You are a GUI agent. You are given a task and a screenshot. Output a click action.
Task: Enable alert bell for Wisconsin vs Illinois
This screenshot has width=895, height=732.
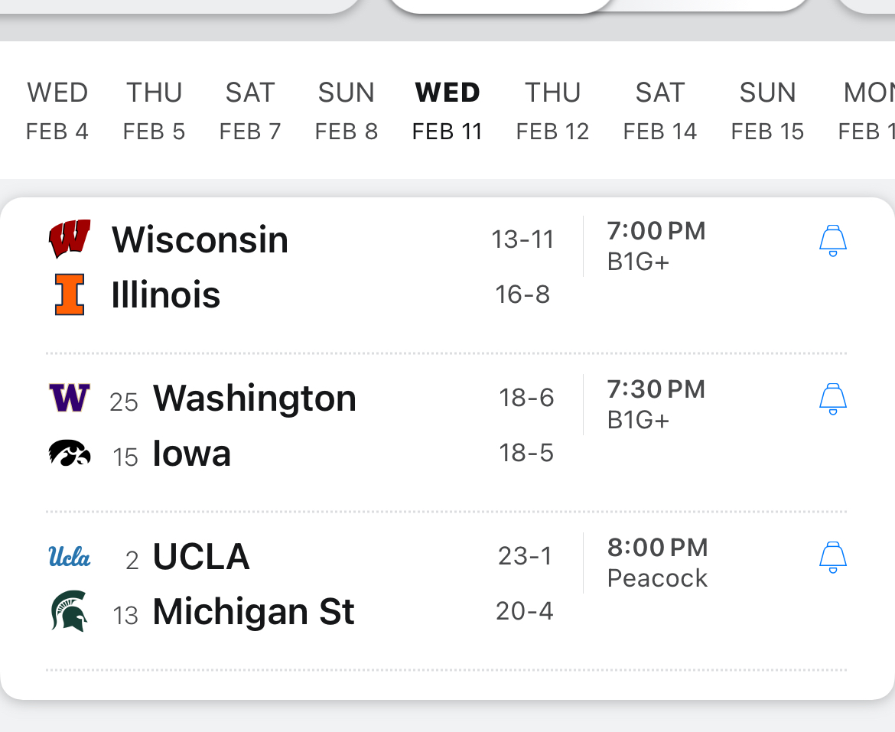[x=832, y=240]
